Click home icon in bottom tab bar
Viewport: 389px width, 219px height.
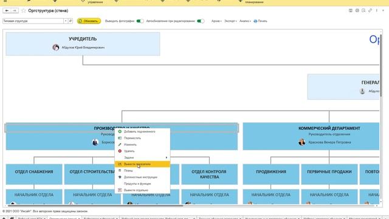pos(4,218)
